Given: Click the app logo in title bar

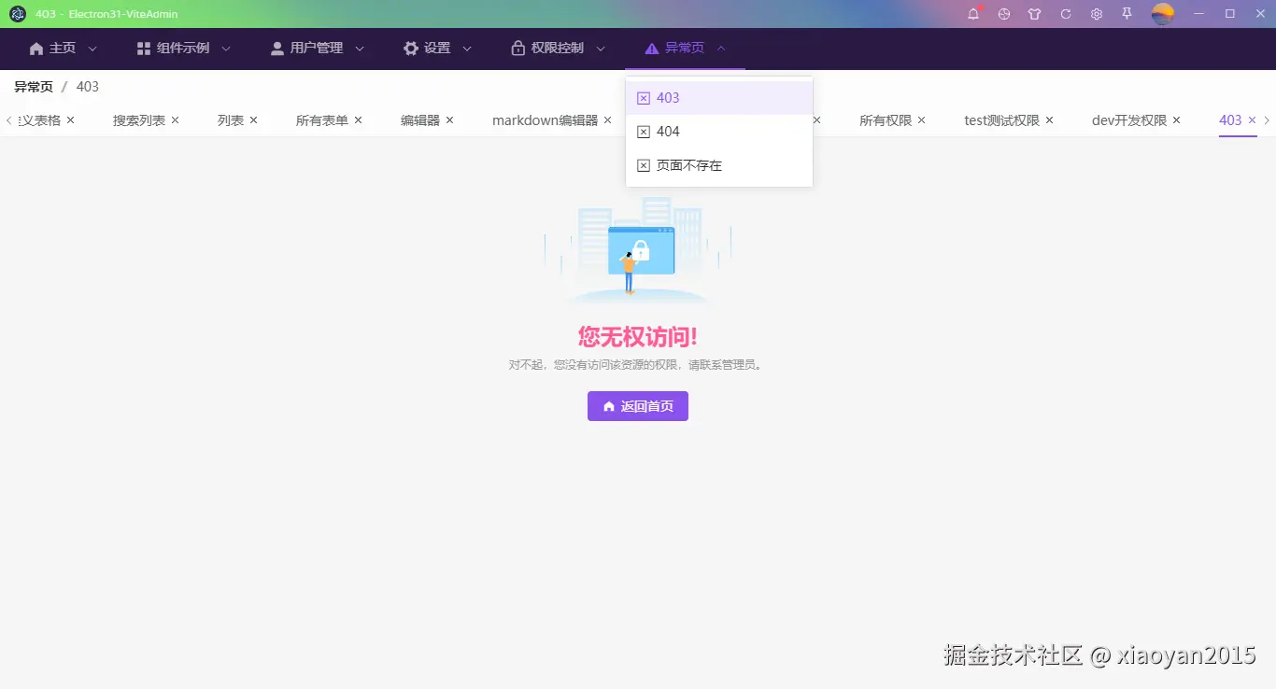Looking at the screenshot, I should pos(18,14).
